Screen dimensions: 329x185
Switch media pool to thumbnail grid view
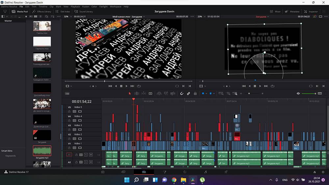(36, 16)
